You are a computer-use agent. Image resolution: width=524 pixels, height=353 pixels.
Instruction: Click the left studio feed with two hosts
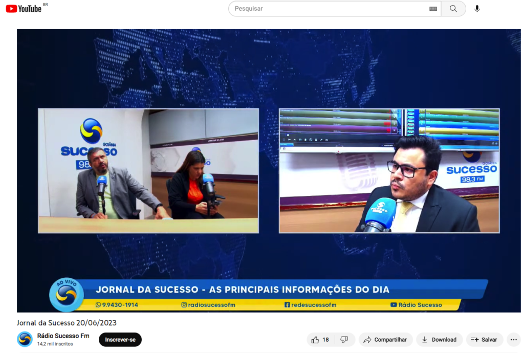click(148, 171)
